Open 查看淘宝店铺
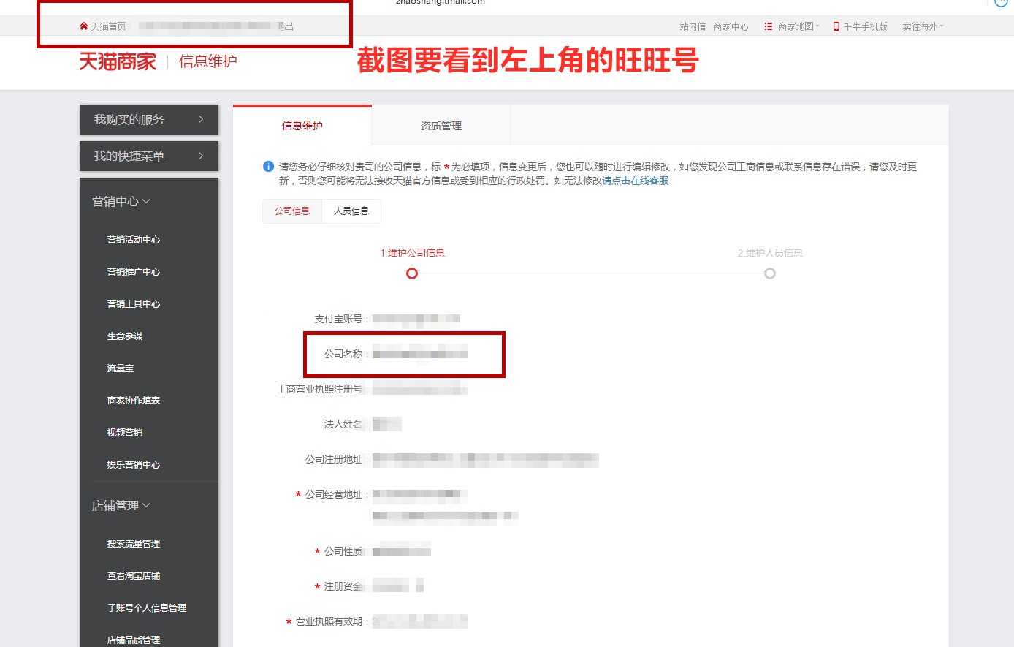The width and height of the screenshot is (1014, 647). [134, 576]
